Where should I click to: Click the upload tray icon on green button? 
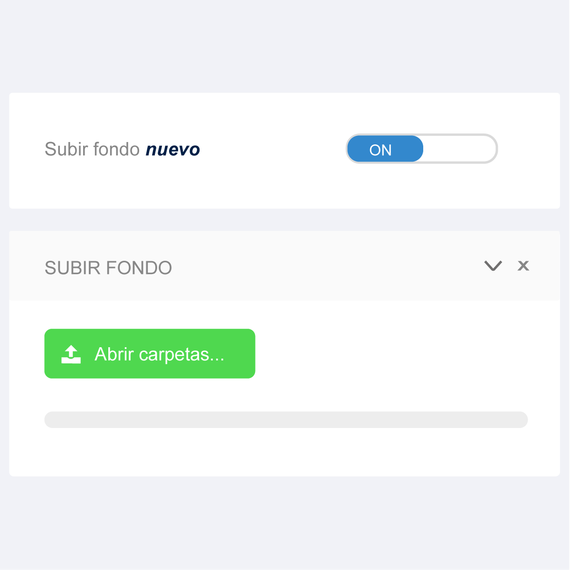pos(71,355)
